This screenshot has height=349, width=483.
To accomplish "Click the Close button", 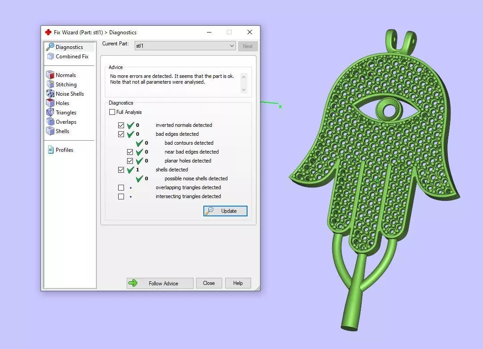I will 209,283.
